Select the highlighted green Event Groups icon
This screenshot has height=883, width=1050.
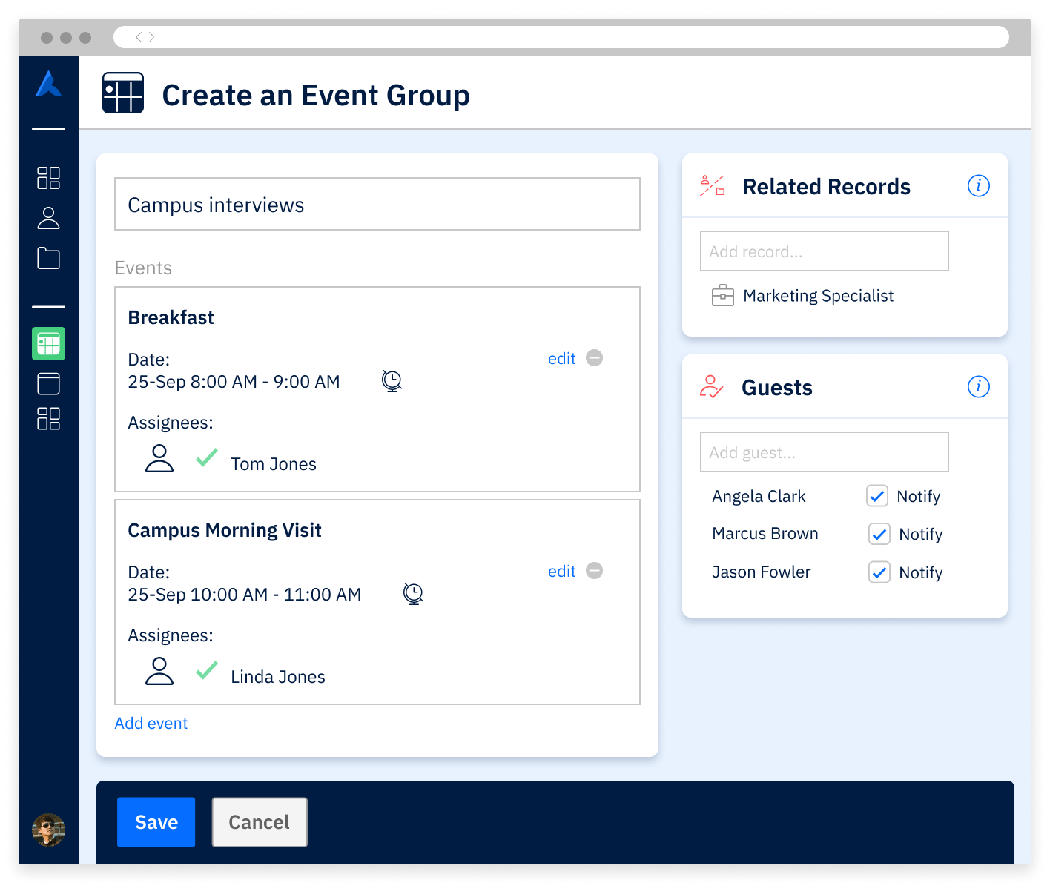[48, 343]
